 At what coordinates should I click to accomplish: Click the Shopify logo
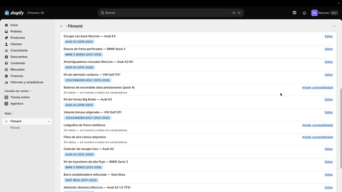click(x=14, y=13)
